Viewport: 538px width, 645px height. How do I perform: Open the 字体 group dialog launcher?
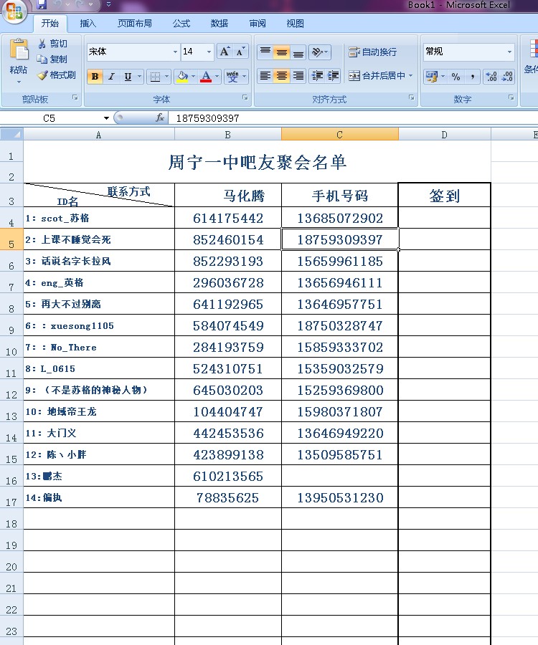pos(245,97)
